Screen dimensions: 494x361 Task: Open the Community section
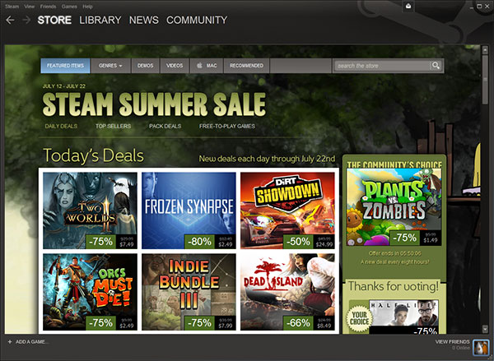(197, 20)
